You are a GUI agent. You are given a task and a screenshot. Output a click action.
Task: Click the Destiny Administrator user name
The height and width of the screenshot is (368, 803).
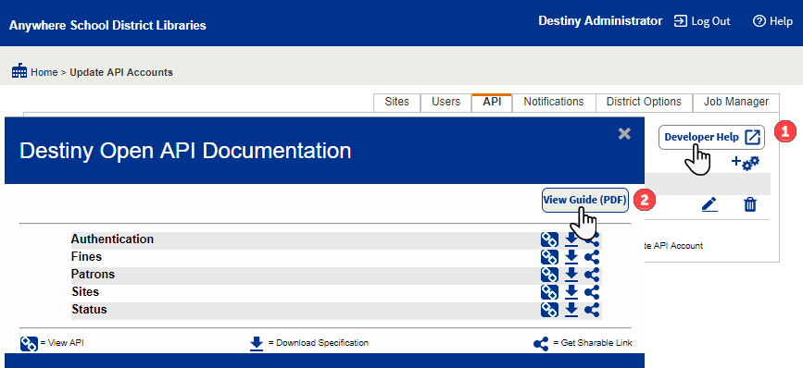tap(600, 21)
